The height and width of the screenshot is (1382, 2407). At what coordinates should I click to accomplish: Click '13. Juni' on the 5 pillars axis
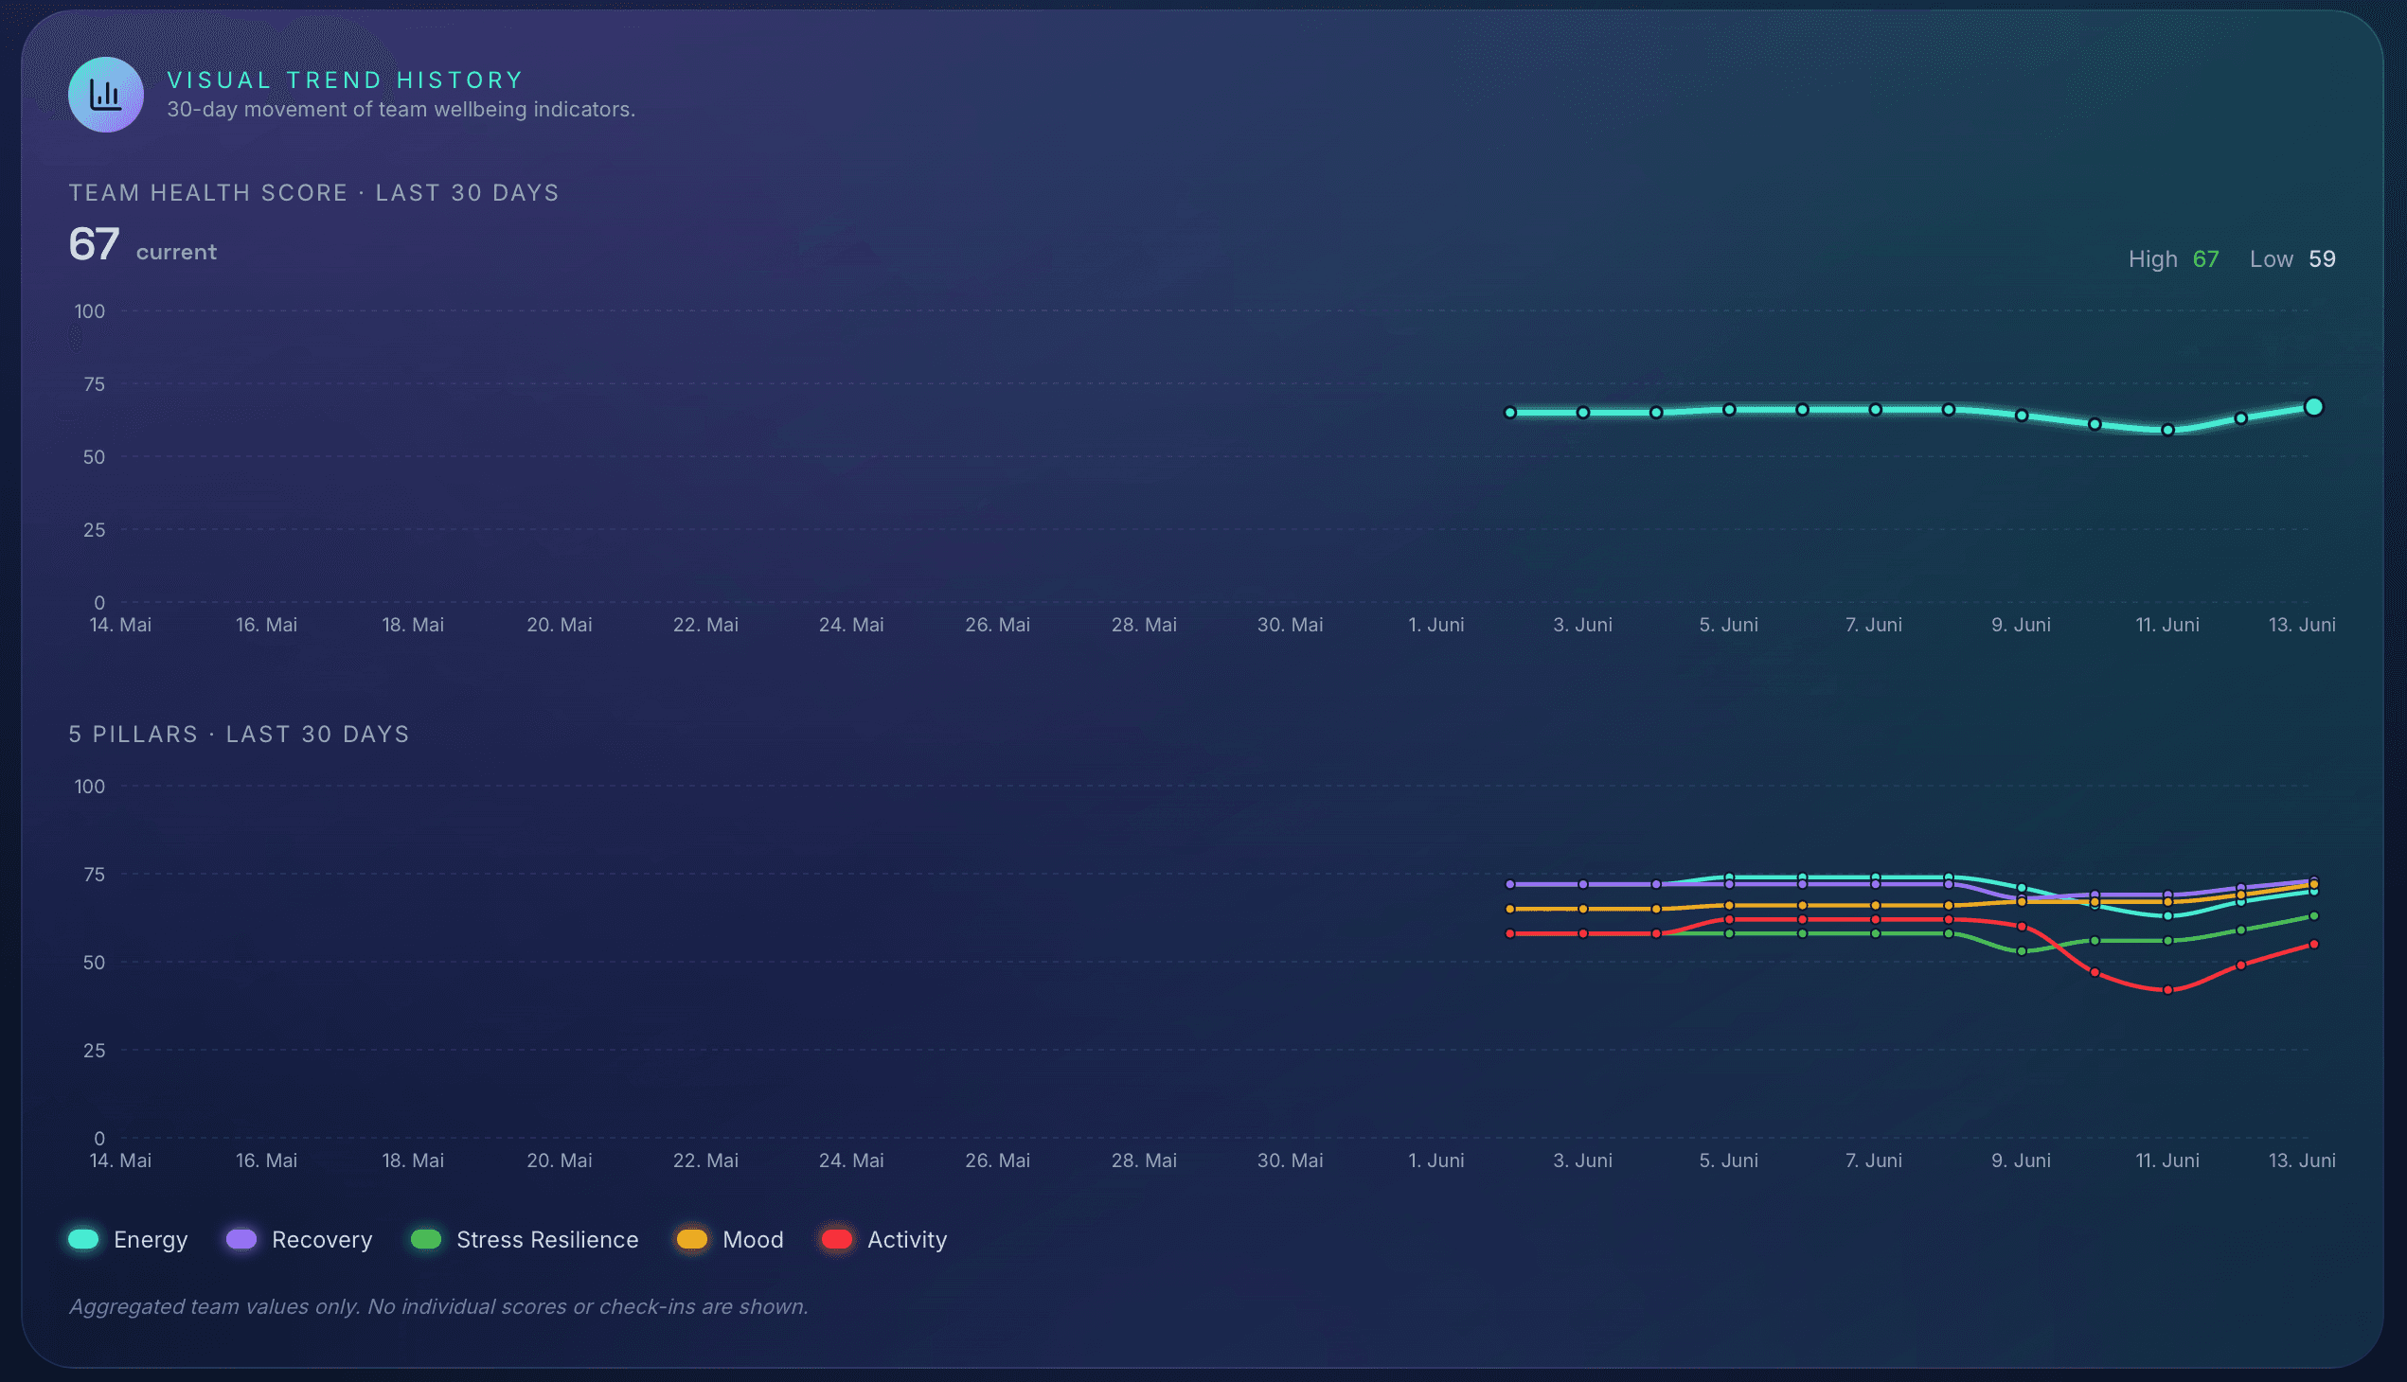coord(2302,1160)
